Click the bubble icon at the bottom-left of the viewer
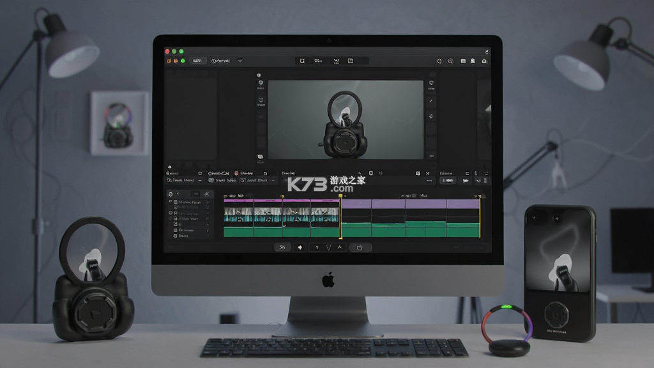654x368 pixels. pos(261,157)
